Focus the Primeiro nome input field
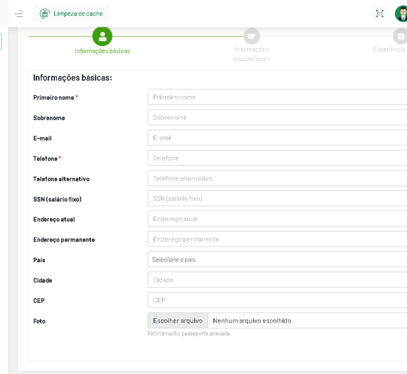407x374 pixels. [277, 97]
